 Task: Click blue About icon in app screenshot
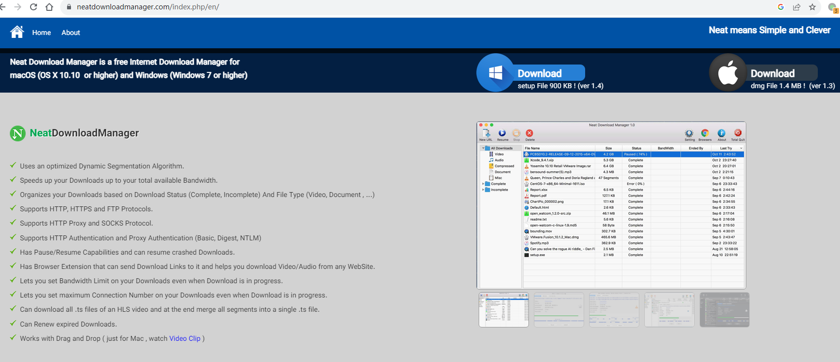[722, 134]
